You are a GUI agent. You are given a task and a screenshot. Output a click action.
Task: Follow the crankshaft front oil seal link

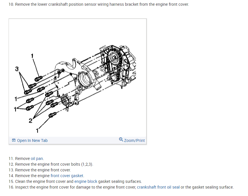coord(158,187)
